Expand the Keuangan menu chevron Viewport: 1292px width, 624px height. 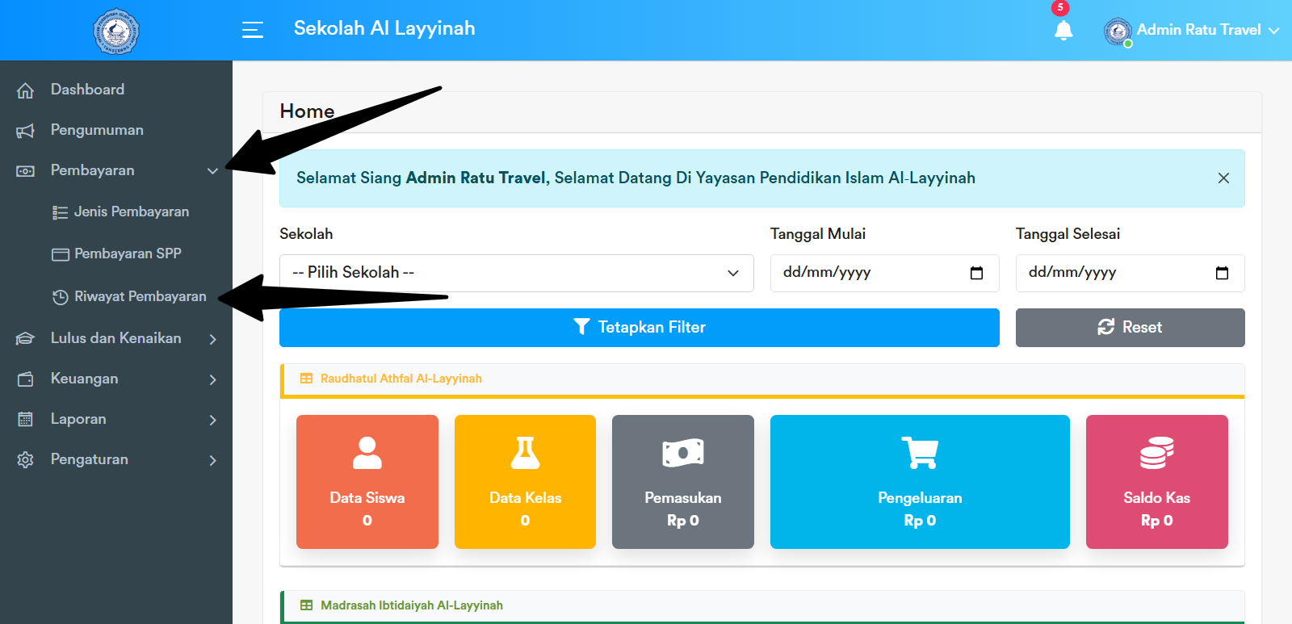point(213,379)
